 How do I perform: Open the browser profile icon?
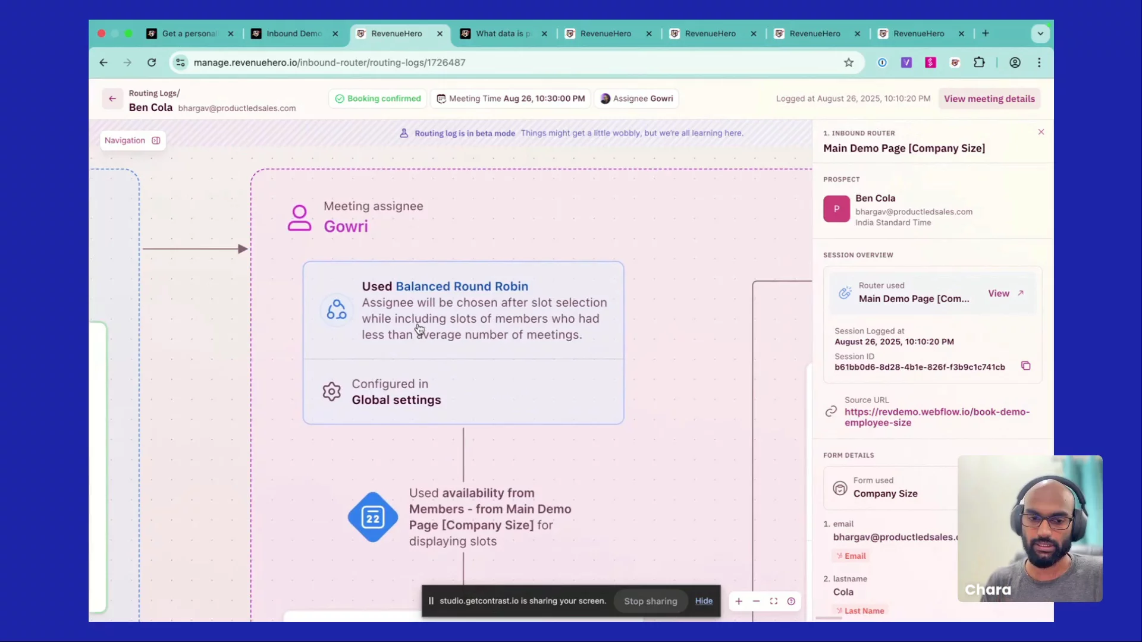1015,62
